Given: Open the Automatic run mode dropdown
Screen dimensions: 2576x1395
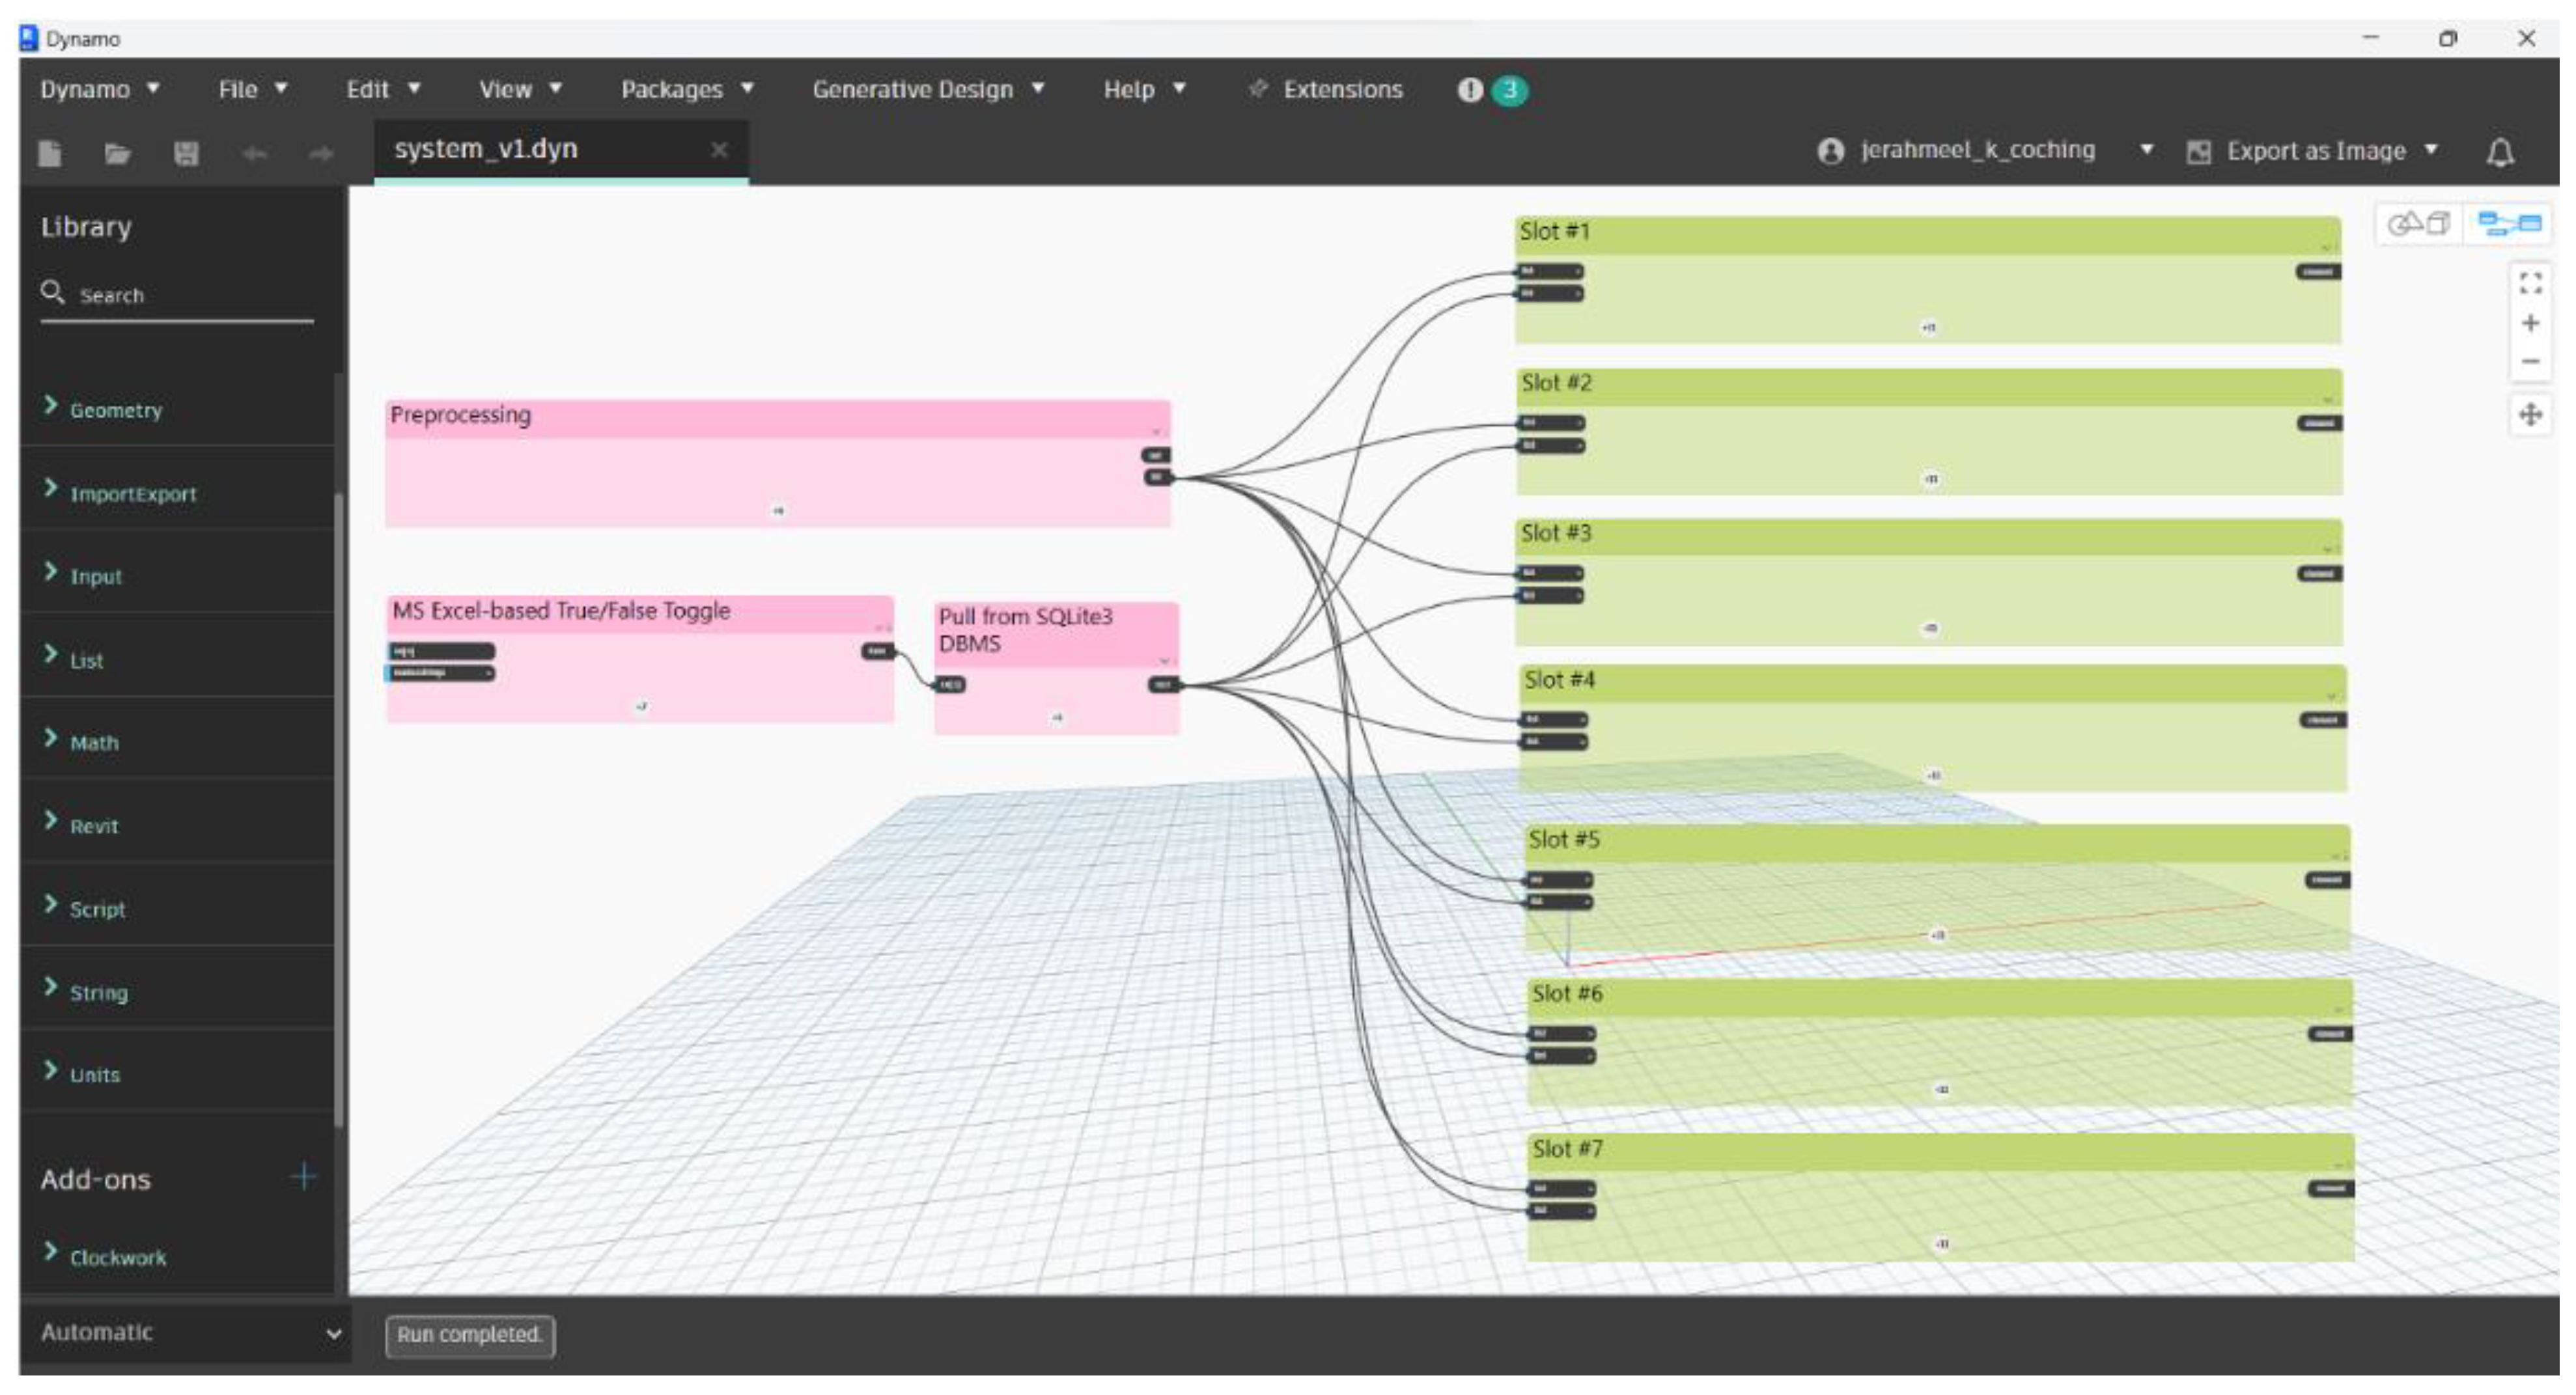Looking at the screenshot, I should (185, 1333).
